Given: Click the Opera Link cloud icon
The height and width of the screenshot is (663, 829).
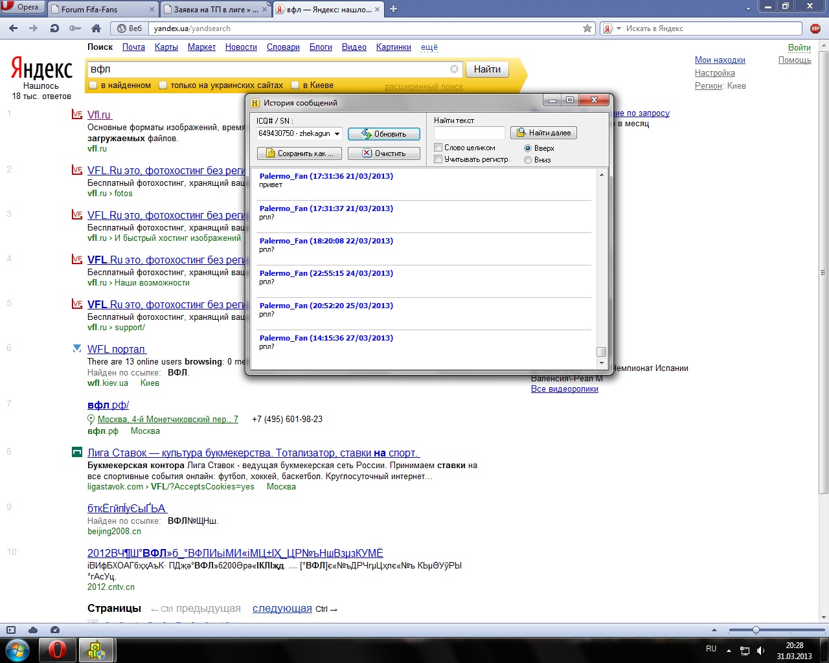Looking at the screenshot, I should 33,630.
